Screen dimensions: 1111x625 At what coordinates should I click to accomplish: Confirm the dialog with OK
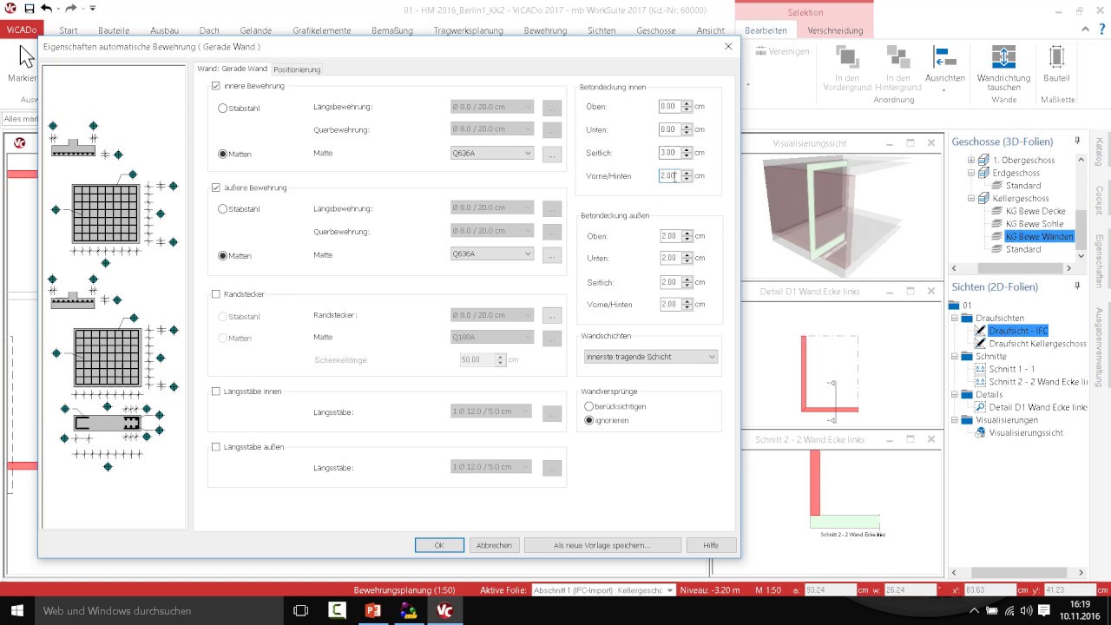coord(439,545)
